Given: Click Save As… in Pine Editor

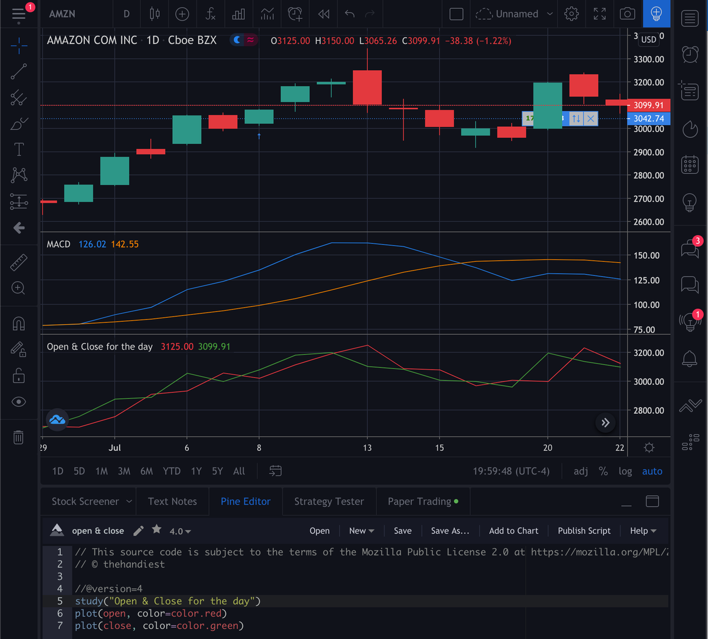Looking at the screenshot, I should pyautogui.click(x=450, y=531).
